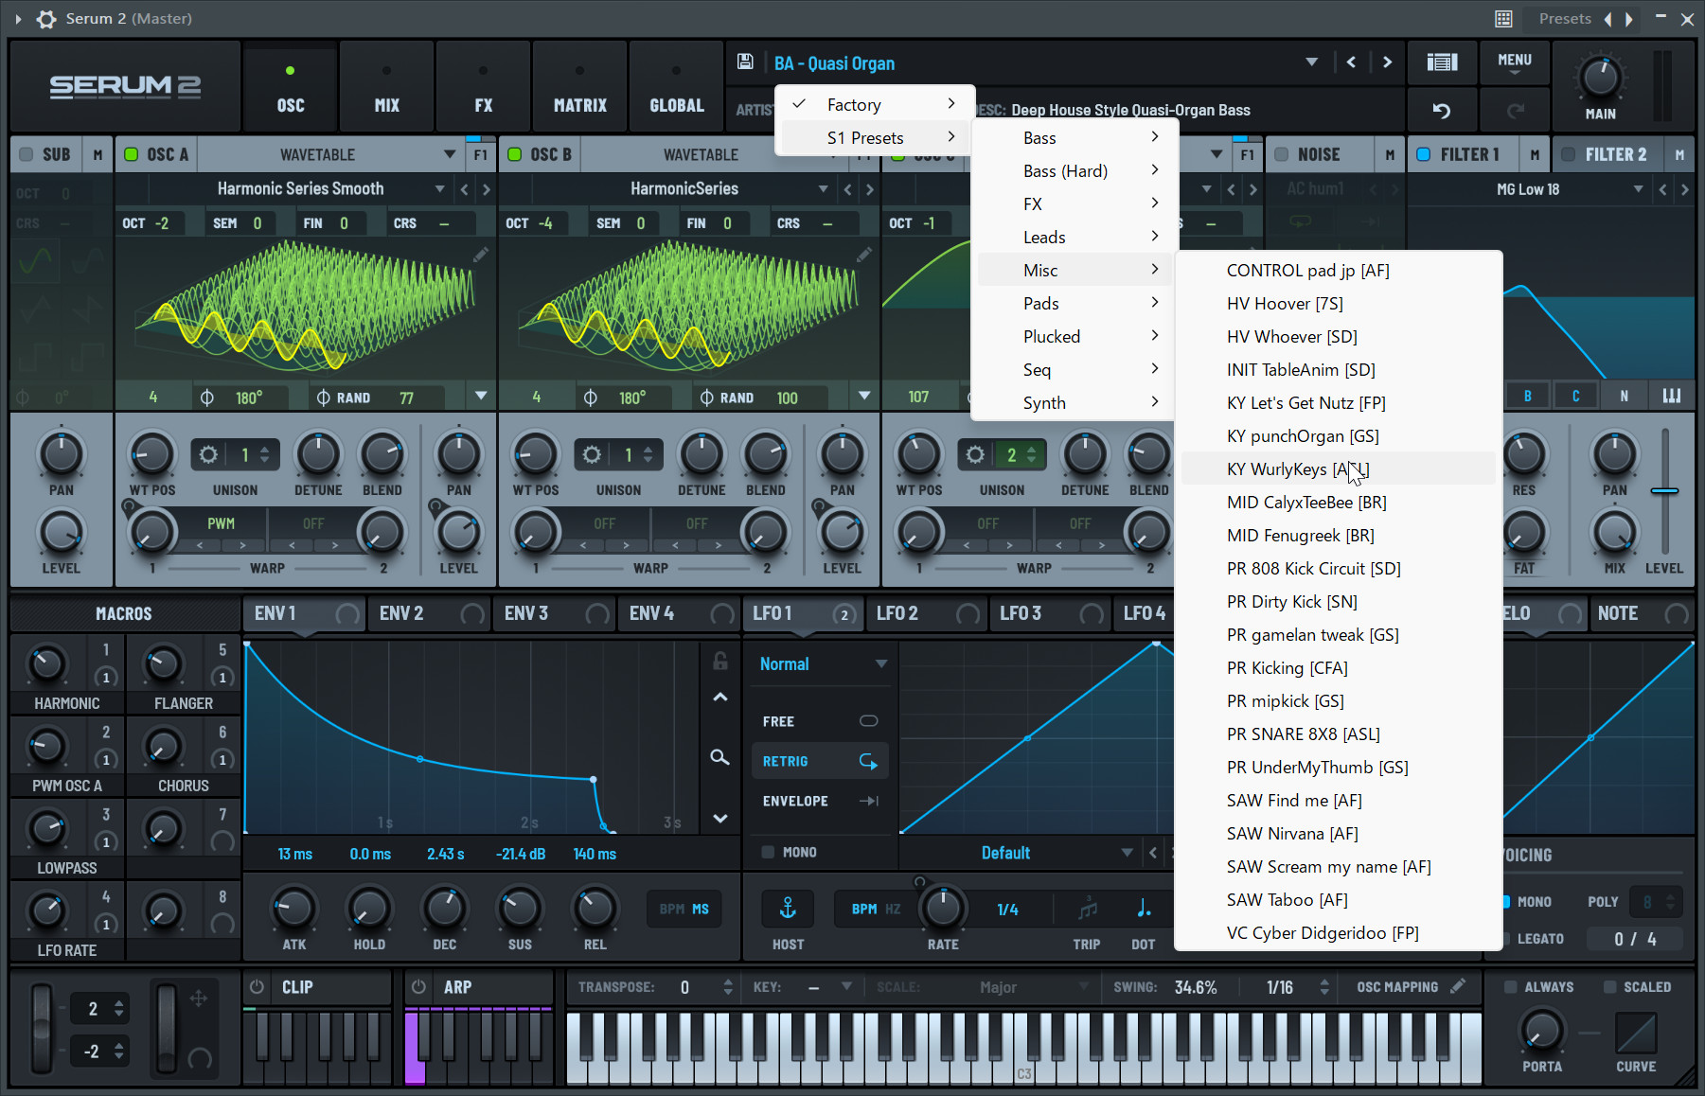
Task: Click the LFO host anchor icon
Action: [x=787, y=909]
